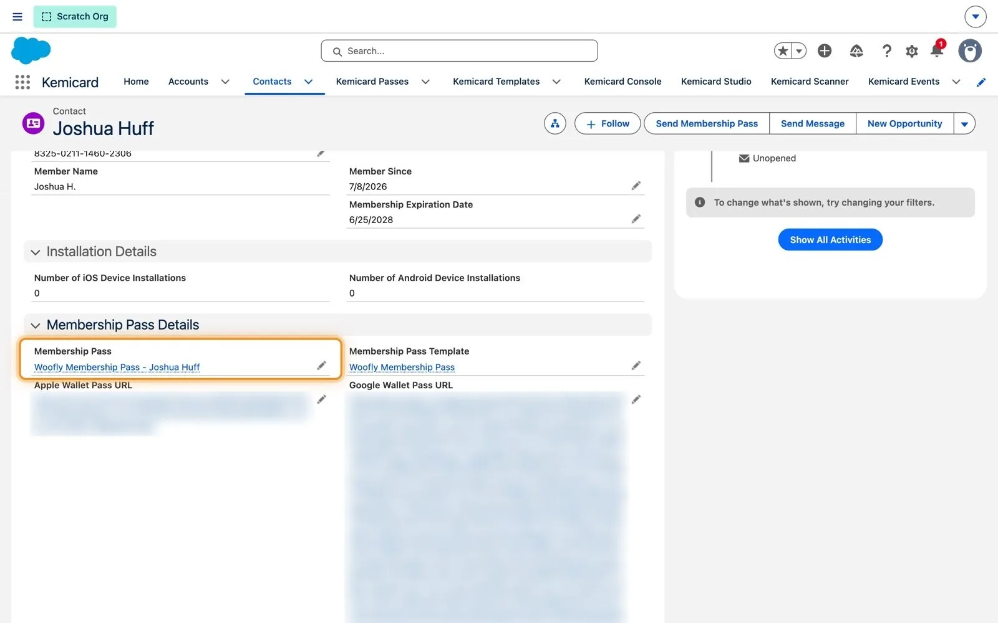Edit the Apple Wallet Pass URL field
998x623 pixels.
click(321, 399)
